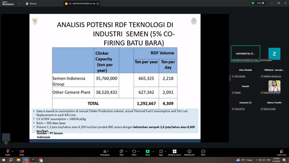Select Miftahul Jannah participant tile

274,70
